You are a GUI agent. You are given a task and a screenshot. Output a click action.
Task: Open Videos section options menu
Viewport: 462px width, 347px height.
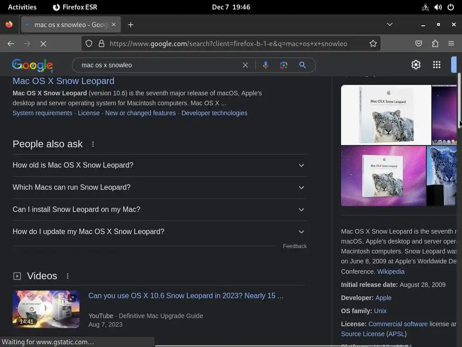click(68, 276)
